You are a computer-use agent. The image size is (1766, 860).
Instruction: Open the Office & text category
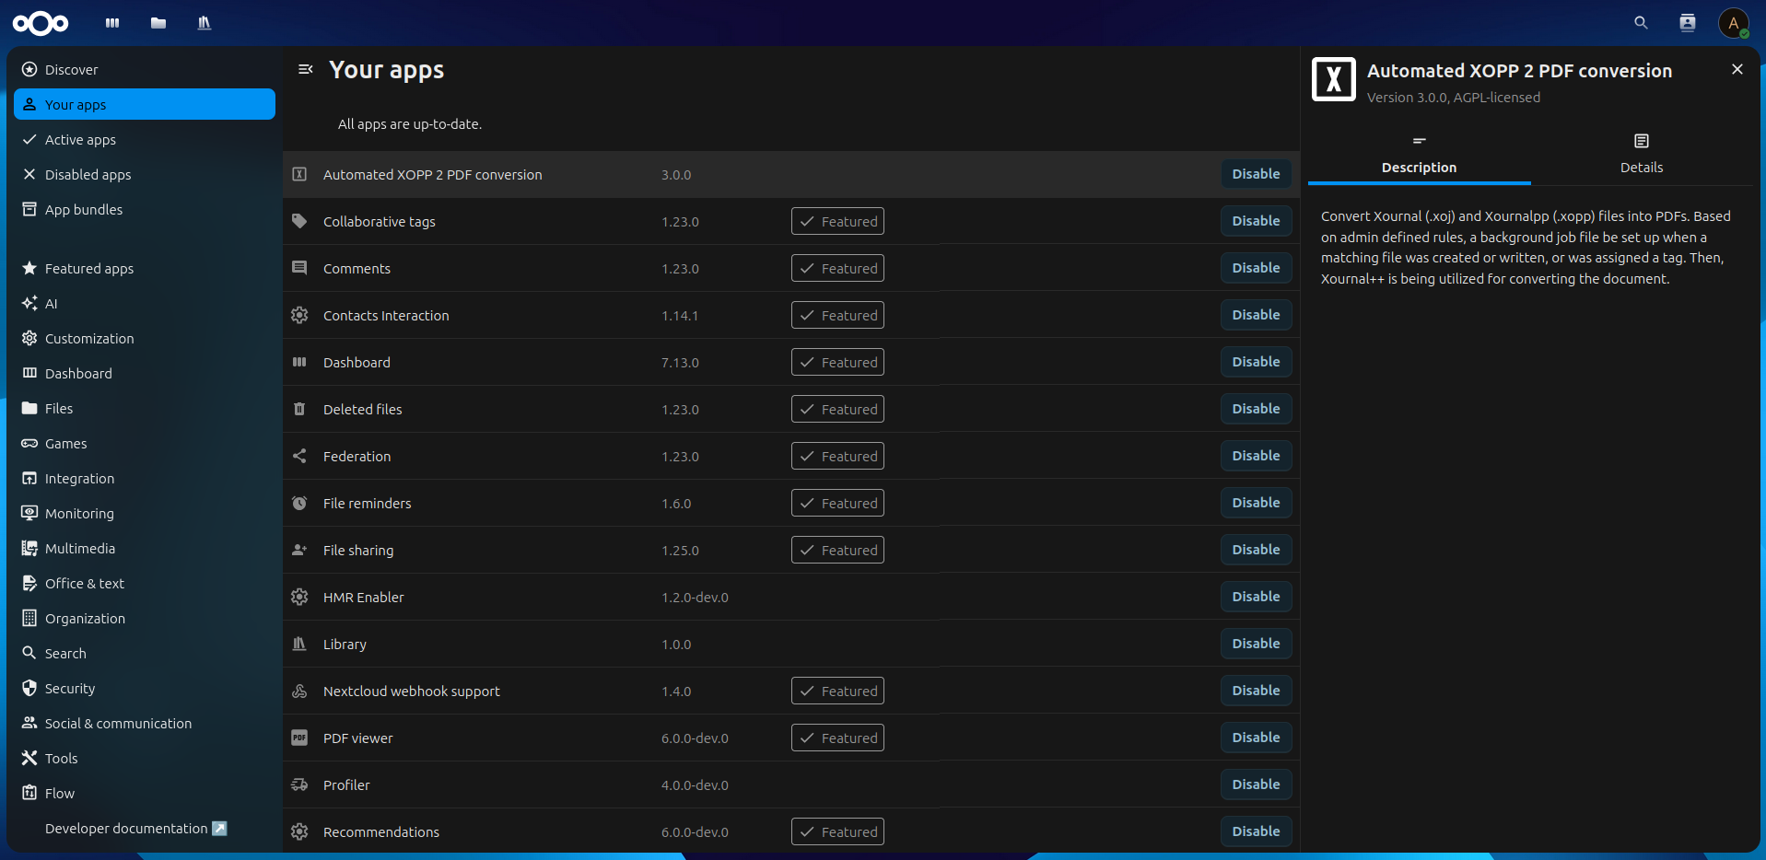coord(145,583)
